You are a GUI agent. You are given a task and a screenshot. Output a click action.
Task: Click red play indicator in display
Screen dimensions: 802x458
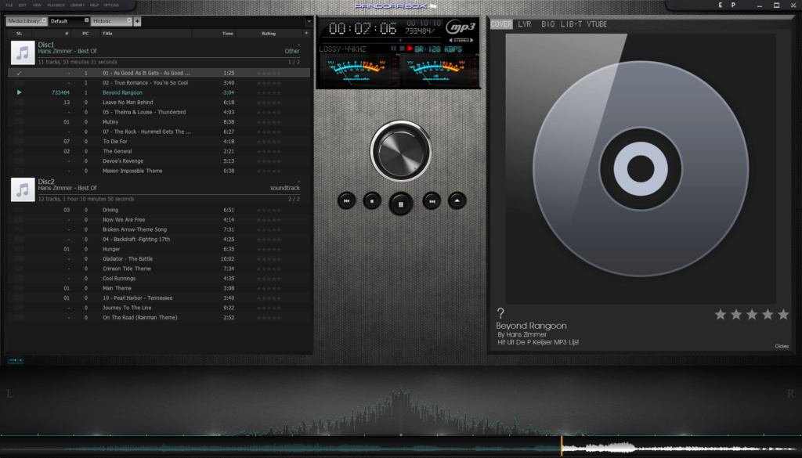pos(410,49)
